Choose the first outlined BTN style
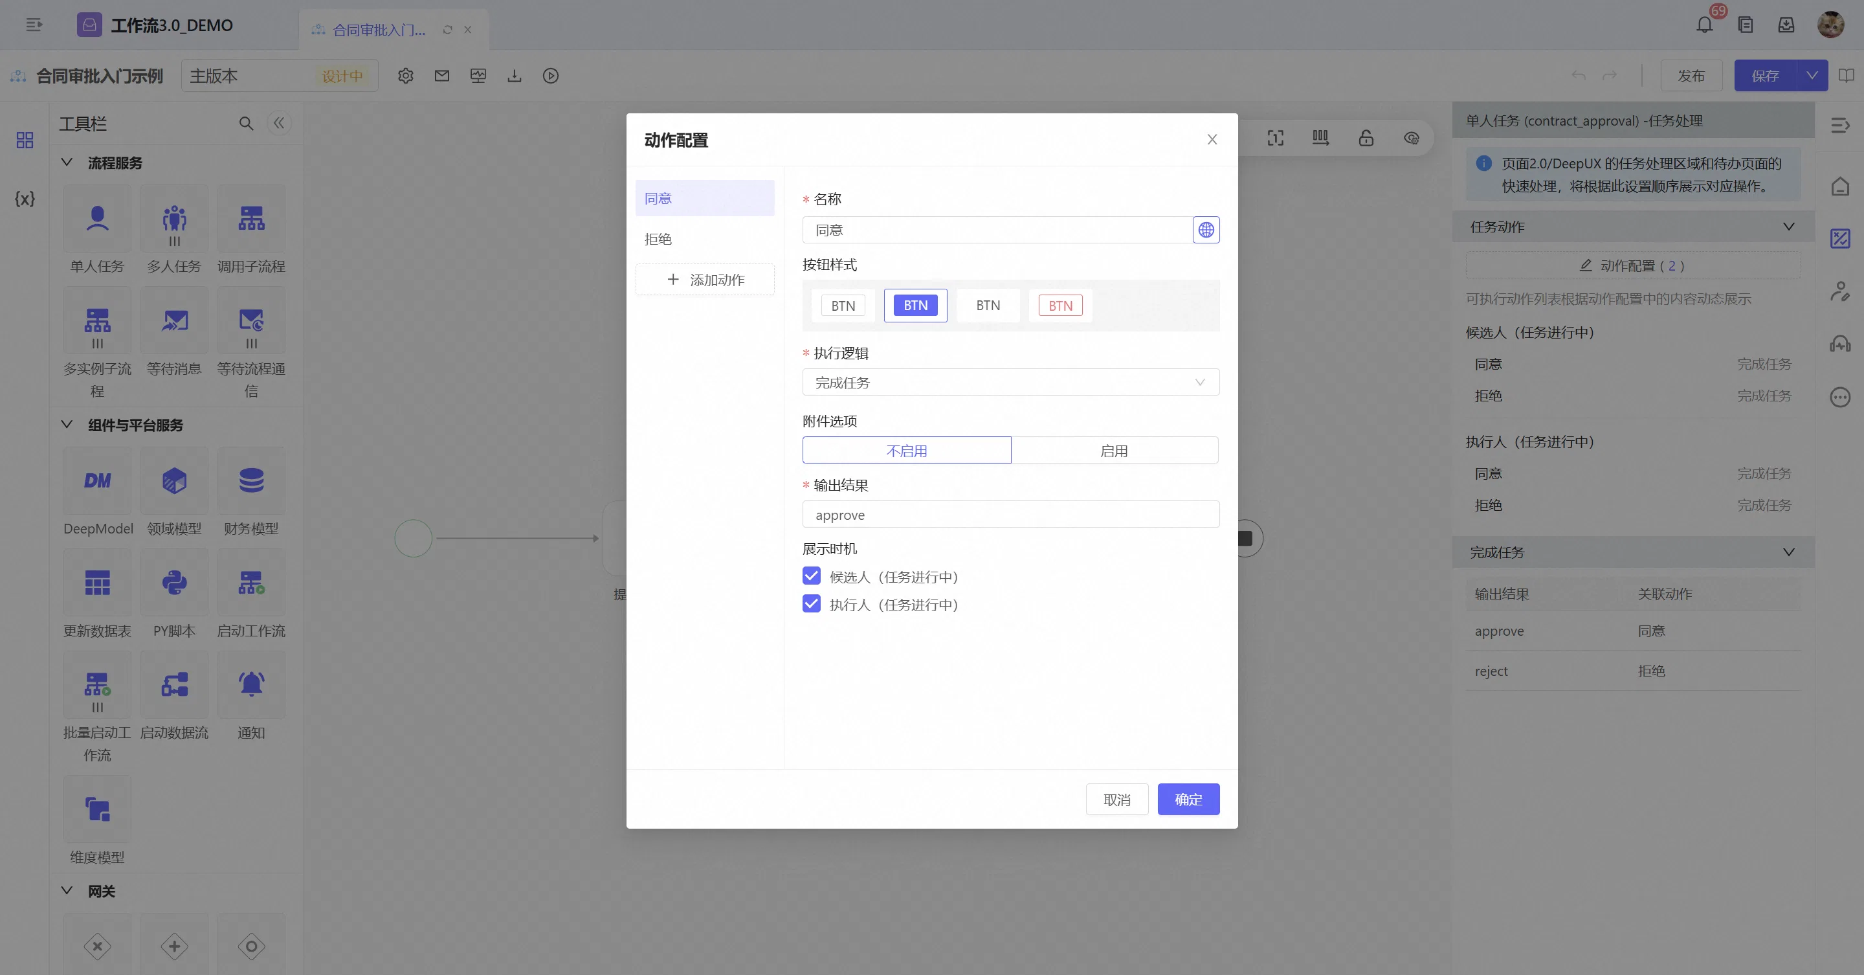Viewport: 1864px width, 975px height. pos(843,306)
